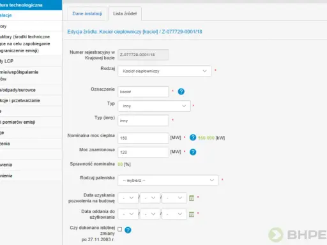Screen dimensions: 327x245
Task: Click the Typ (inny) text field
Action: click(x=143, y=121)
